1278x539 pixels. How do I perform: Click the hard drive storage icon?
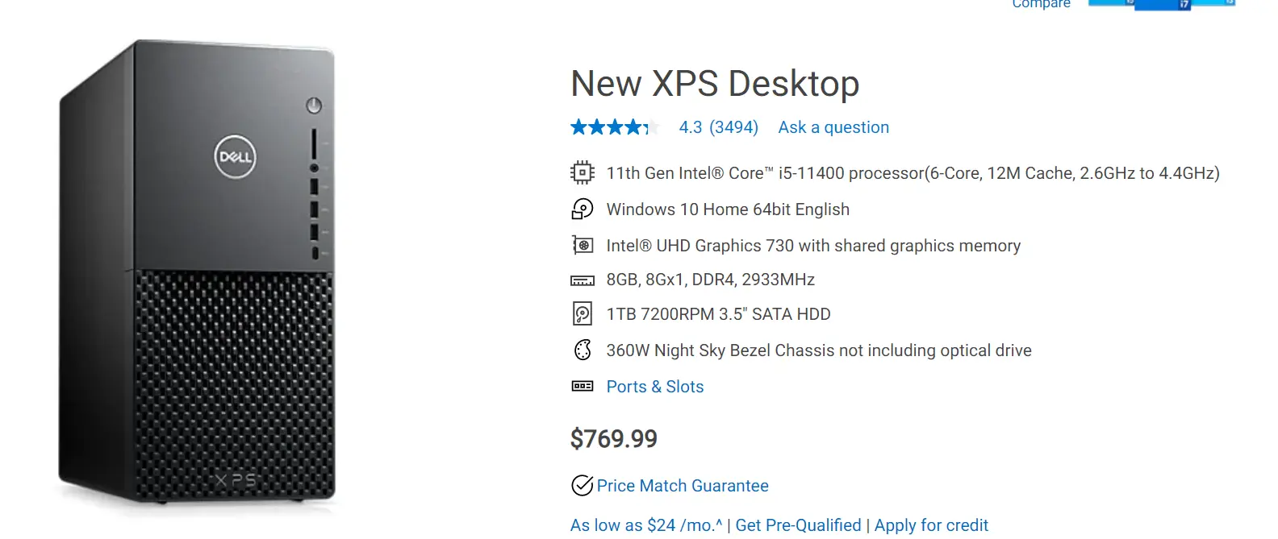tap(583, 313)
